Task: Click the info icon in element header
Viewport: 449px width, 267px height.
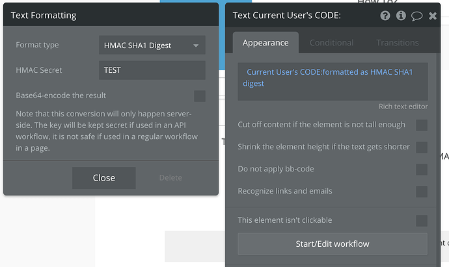Action: tap(401, 16)
